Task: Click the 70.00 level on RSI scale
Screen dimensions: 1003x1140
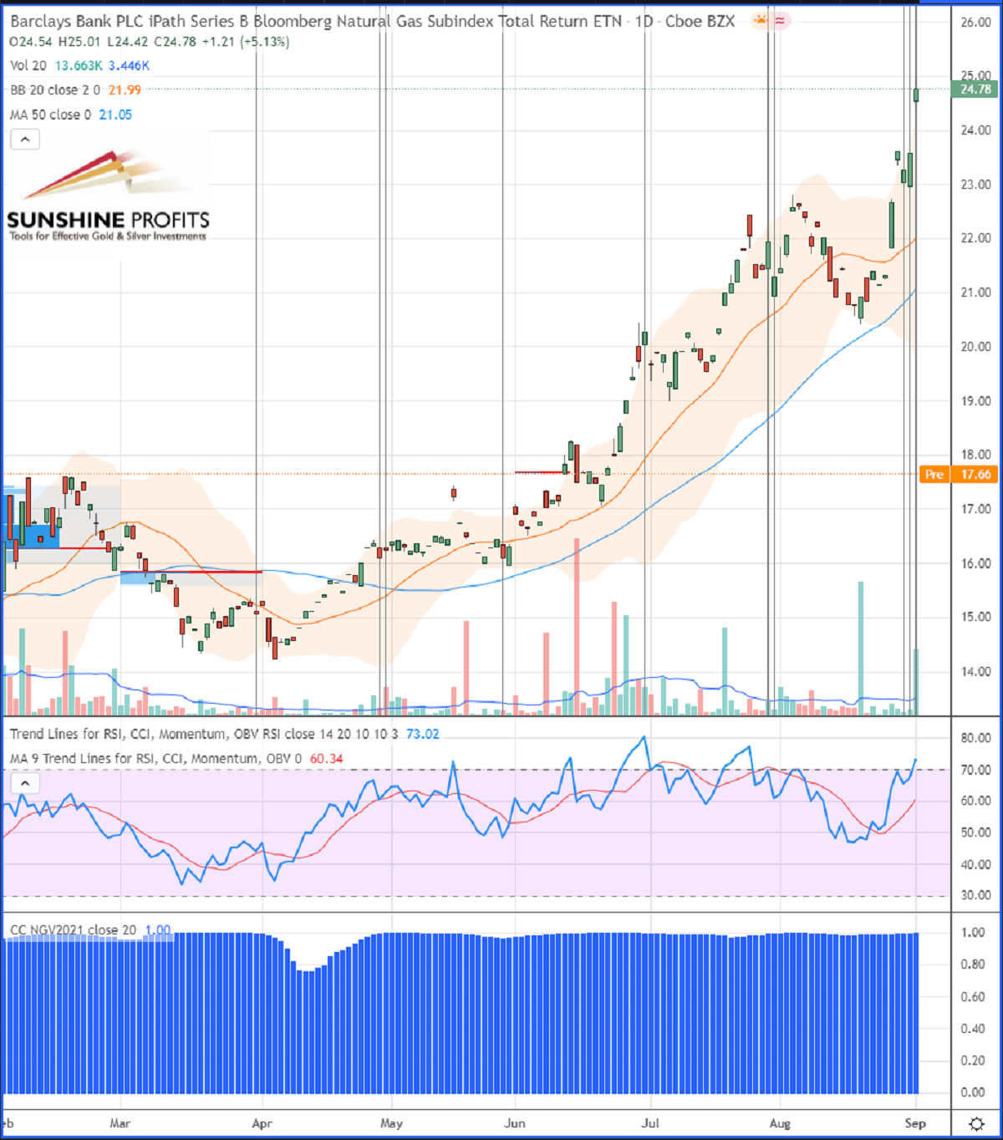Action: [x=975, y=770]
